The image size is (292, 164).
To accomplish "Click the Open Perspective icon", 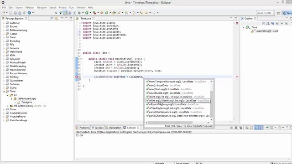I will (x=278, y=13).
